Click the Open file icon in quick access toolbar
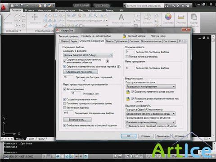The image size is (216, 162). tap(17, 5)
